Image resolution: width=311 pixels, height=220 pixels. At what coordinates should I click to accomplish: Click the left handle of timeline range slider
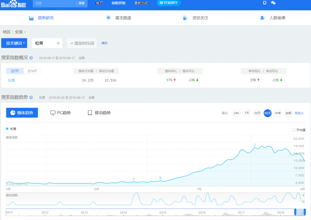[295, 212]
